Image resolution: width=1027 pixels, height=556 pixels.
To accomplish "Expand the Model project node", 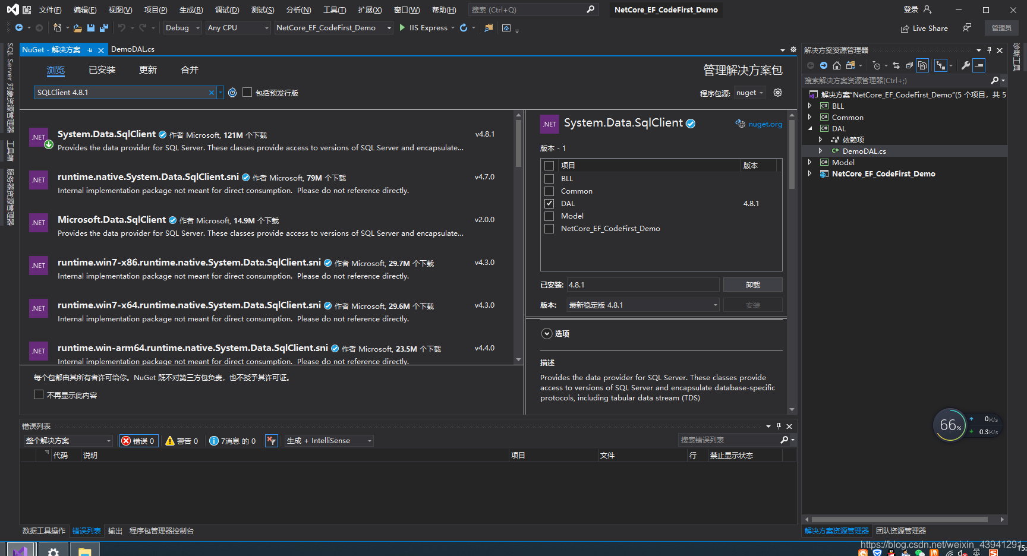I will tap(809, 162).
